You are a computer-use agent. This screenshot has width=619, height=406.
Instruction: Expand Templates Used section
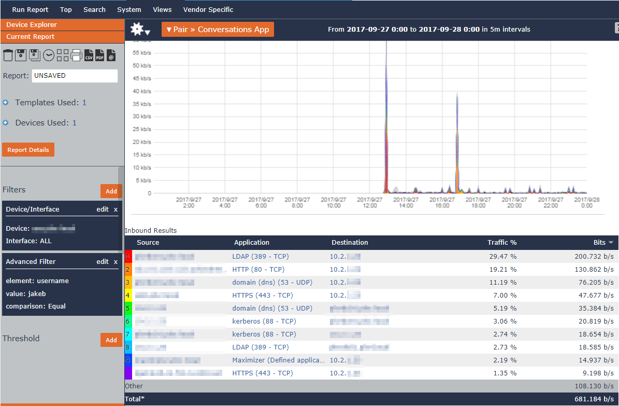pyautogui.click(x=6, y=103)
